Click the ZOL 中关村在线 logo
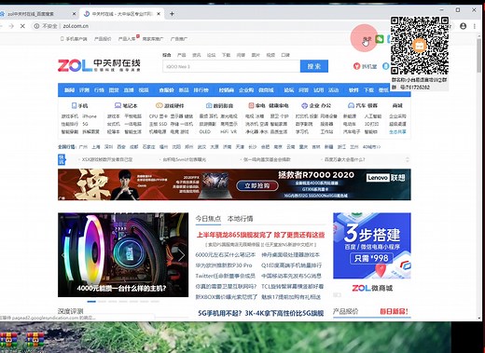This screenshot has height=353, width=485. click(99, 65)
